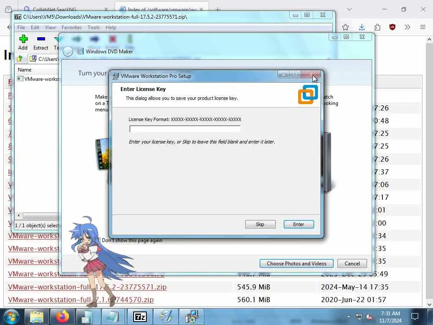Show more Firefox toolbar tools chevron

click(x=407, y=27)
